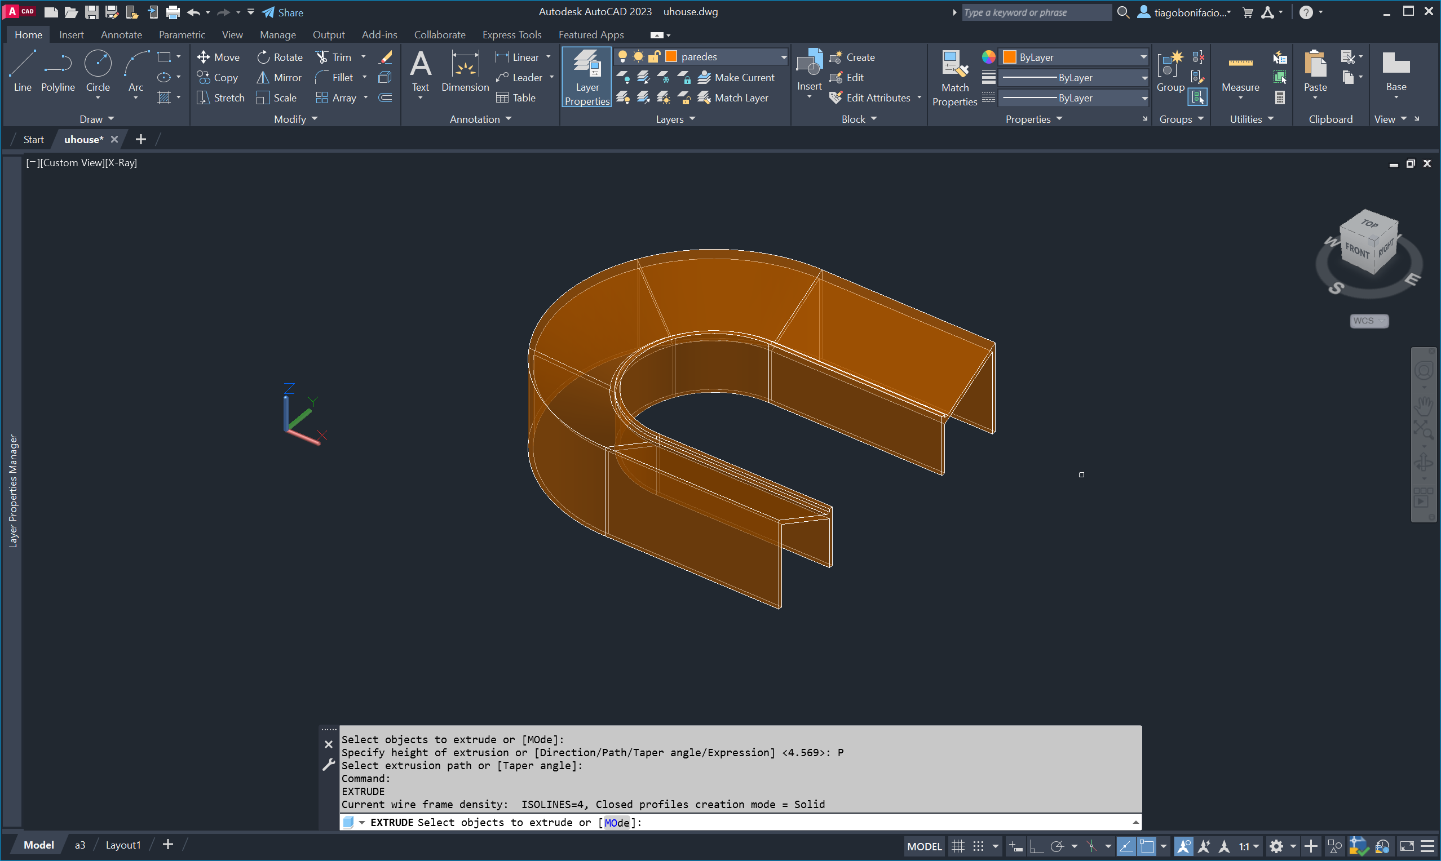Click in the keyword search field
Viewport: 1441px width, 861px height.
click(x=1035, y=12)
